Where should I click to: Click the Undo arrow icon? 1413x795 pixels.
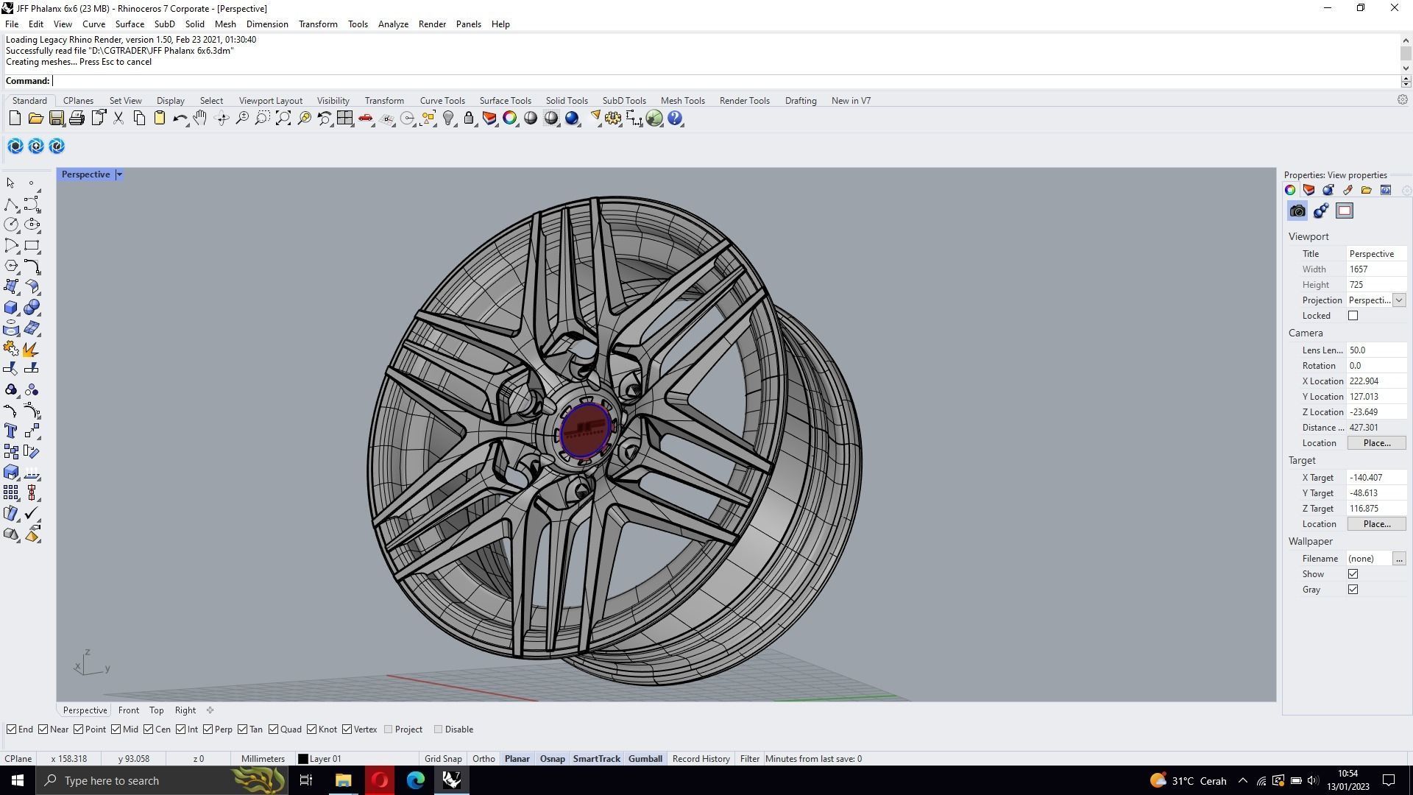180,118
